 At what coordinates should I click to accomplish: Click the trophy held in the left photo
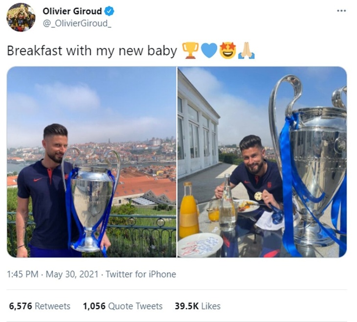(90, 200)
